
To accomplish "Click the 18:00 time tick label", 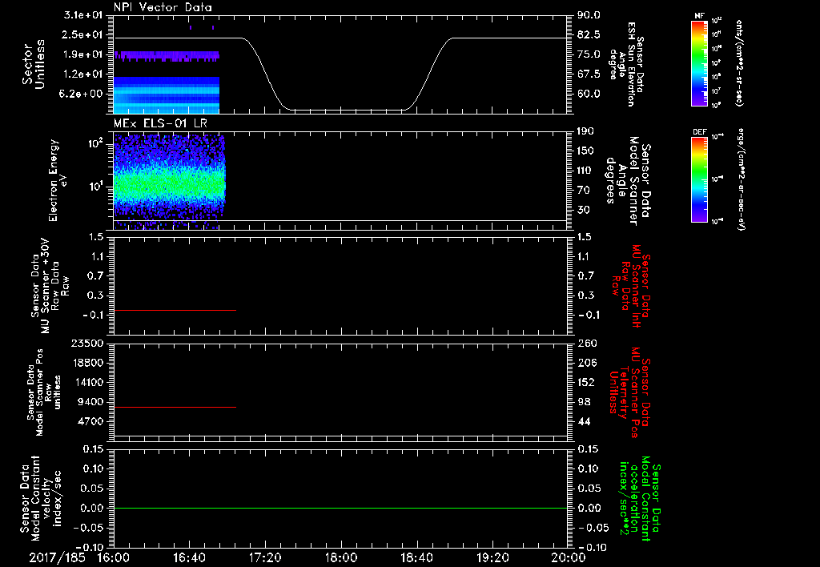I will (341, 557).
